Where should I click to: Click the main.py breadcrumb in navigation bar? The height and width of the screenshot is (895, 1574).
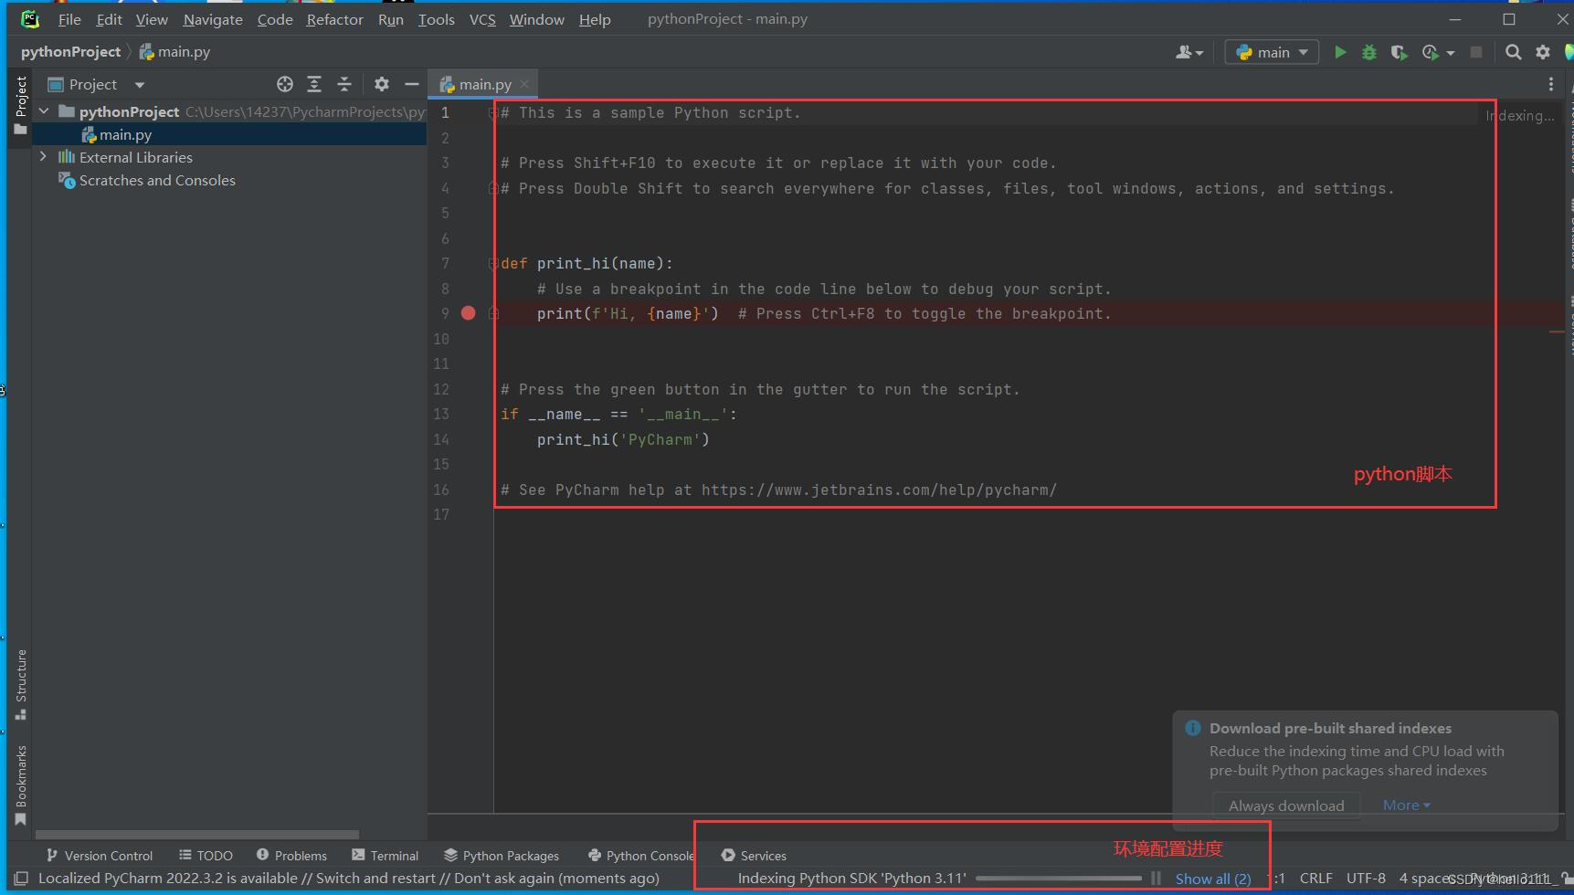point(174,52)
